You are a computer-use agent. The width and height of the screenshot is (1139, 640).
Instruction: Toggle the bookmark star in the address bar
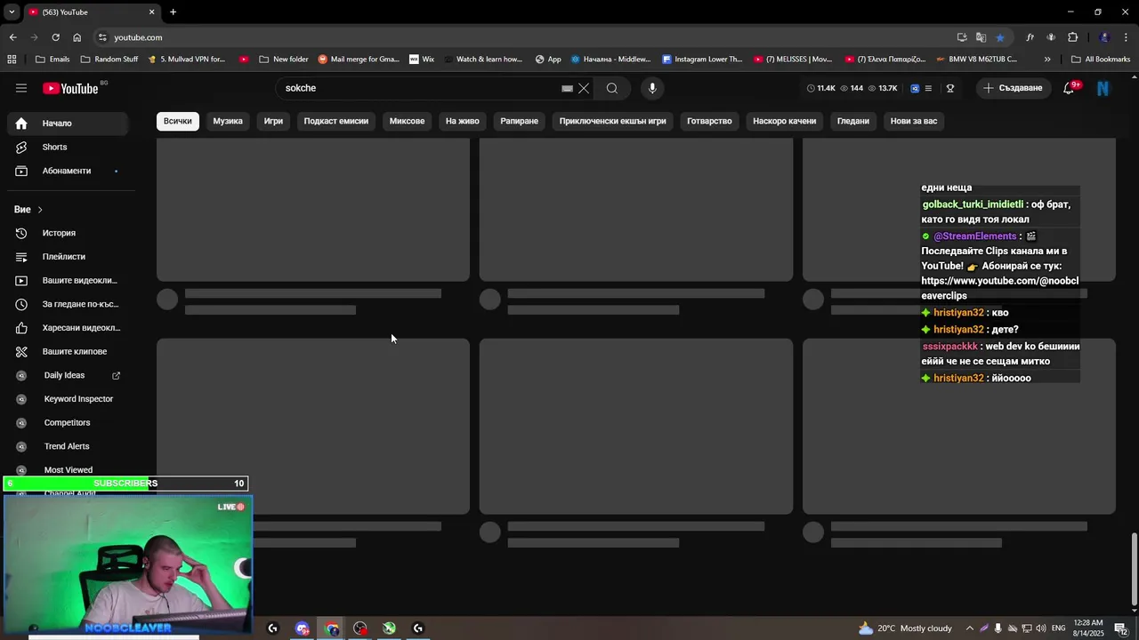(1000, 37)
